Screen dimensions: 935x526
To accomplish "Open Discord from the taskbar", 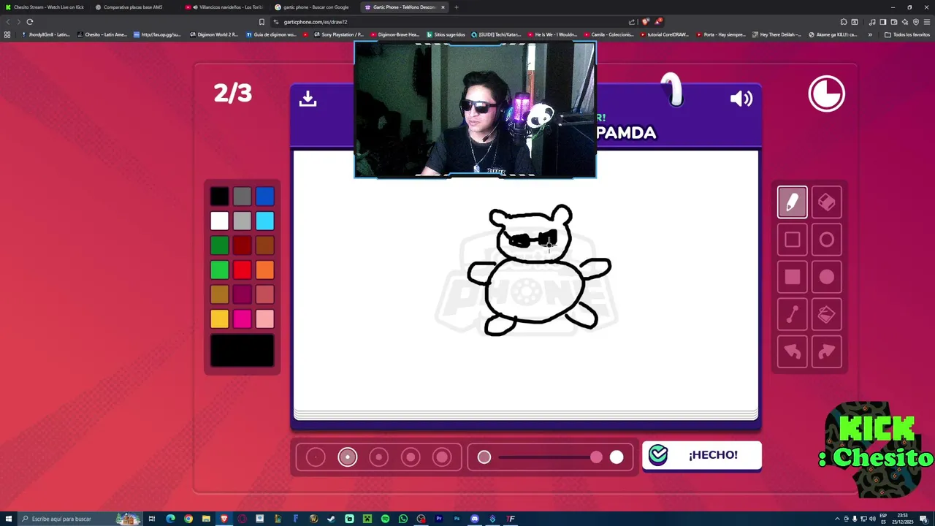I will pos(475,519).
